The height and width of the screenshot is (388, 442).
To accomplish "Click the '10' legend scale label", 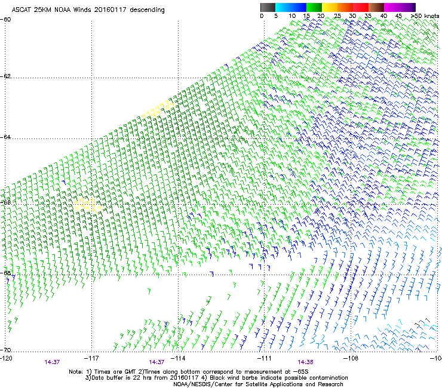I will 292,16.
